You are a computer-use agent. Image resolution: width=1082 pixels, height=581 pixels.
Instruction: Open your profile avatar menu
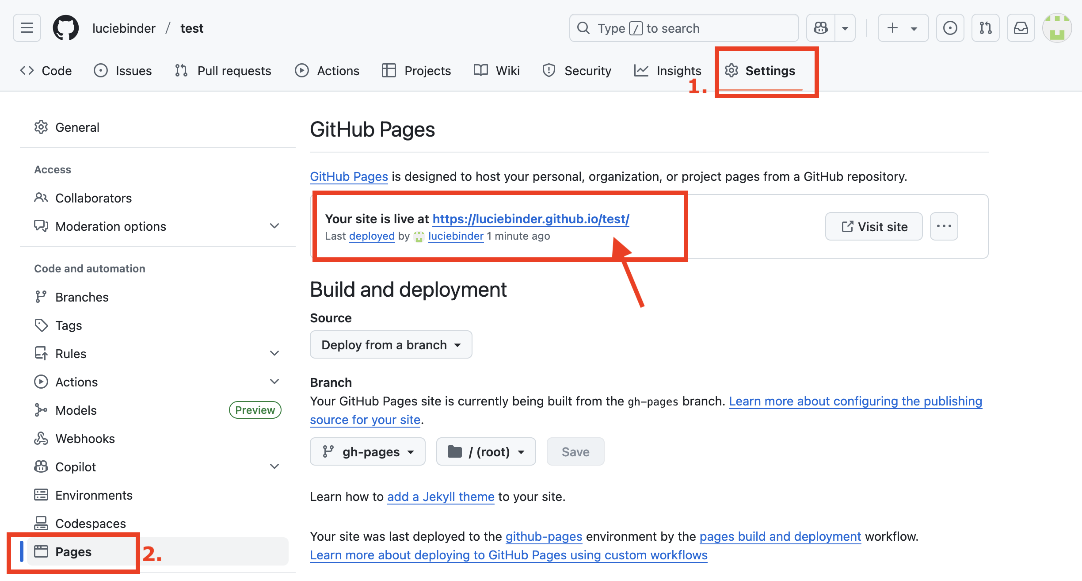click(1057, 28)
